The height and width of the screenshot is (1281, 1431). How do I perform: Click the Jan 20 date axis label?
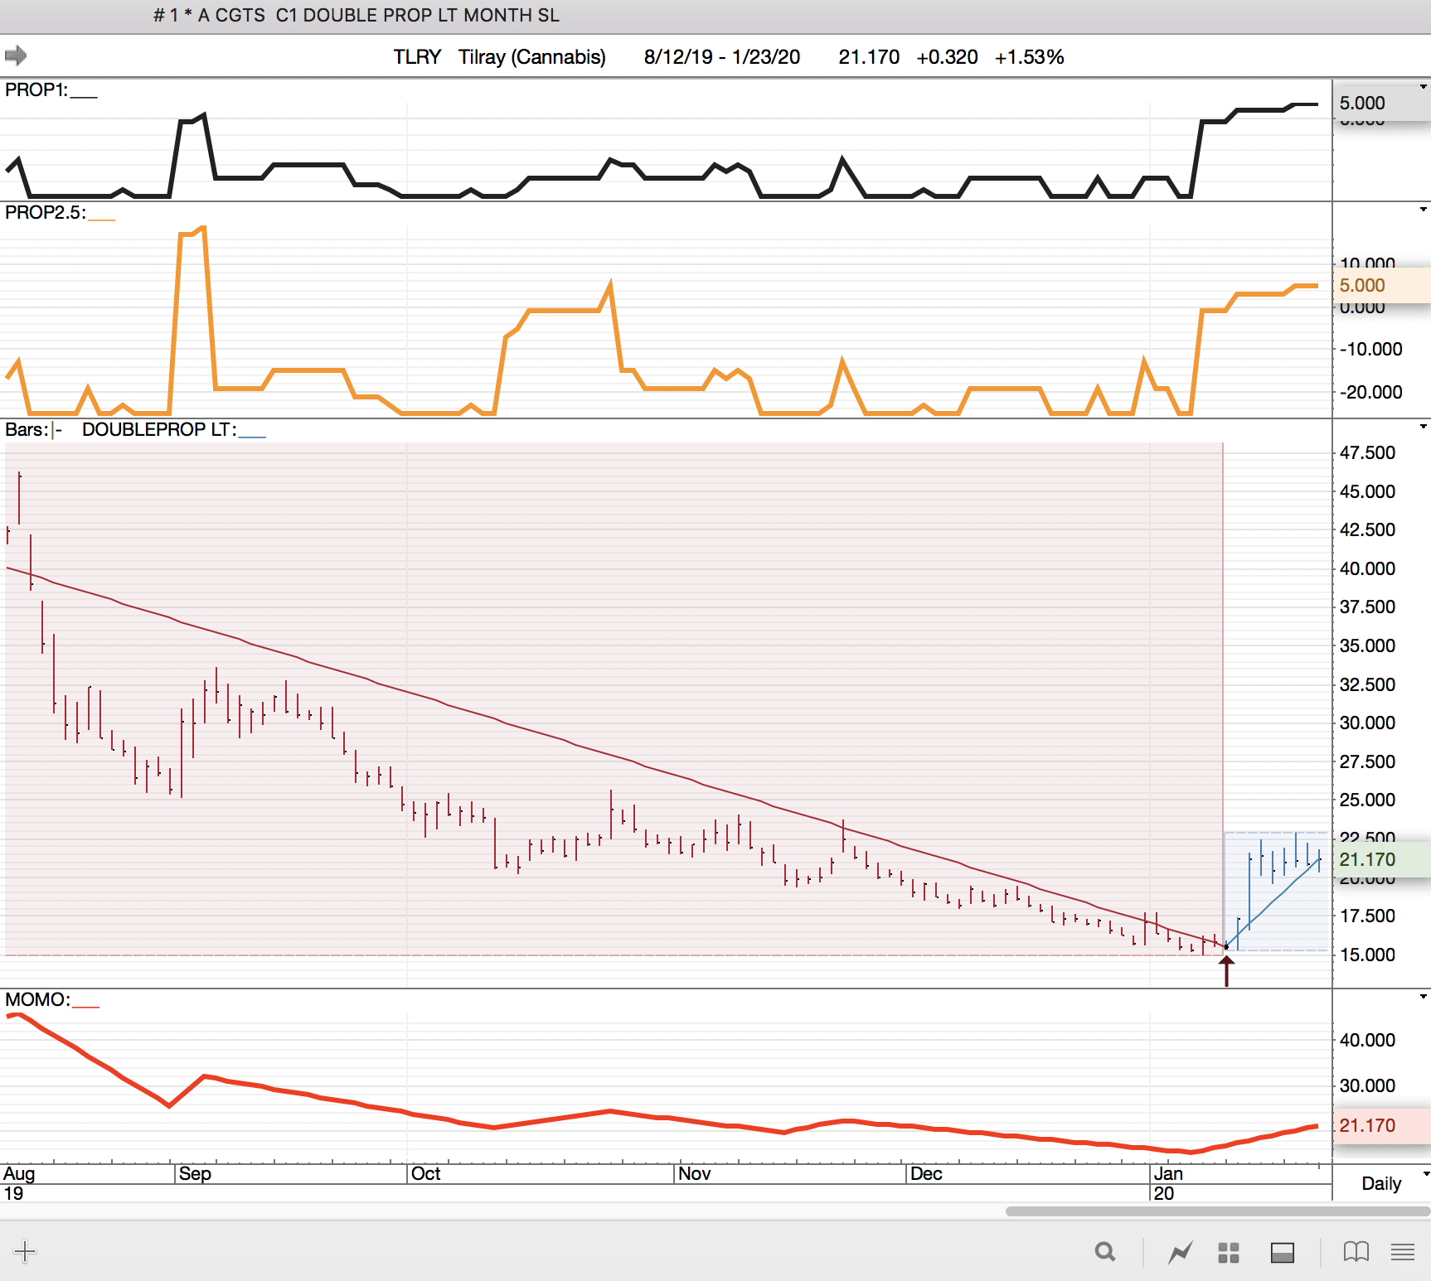[1167, 1183]
